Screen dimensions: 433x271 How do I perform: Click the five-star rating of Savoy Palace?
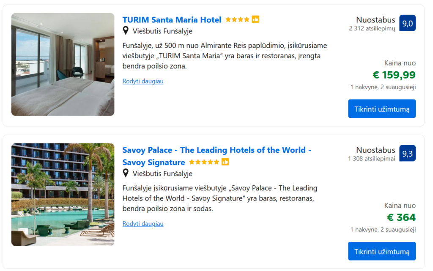(x=204, y=162)
